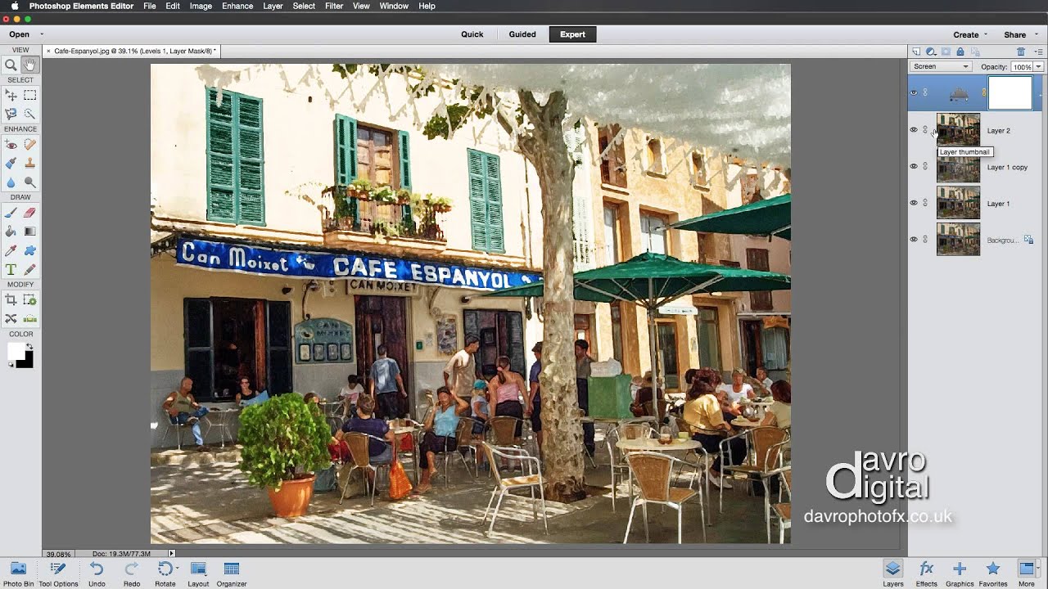Image resolution: width=1048 pixels, height=589 pixels.
Task: Open the Graphics panel
Action: pos(960,573)
